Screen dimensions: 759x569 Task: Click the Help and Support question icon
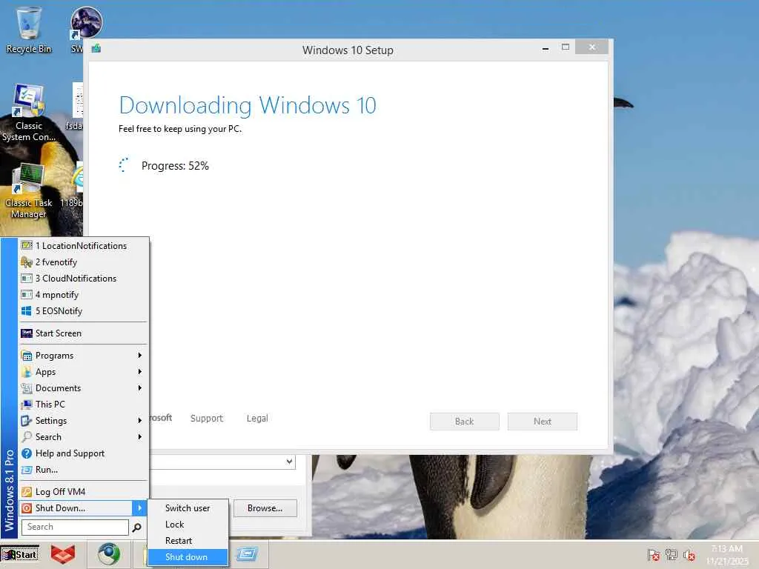tap(27, 453)
